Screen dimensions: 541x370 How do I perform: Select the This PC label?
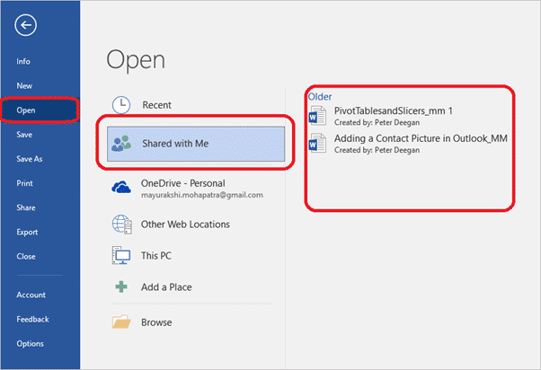(156, 256)
